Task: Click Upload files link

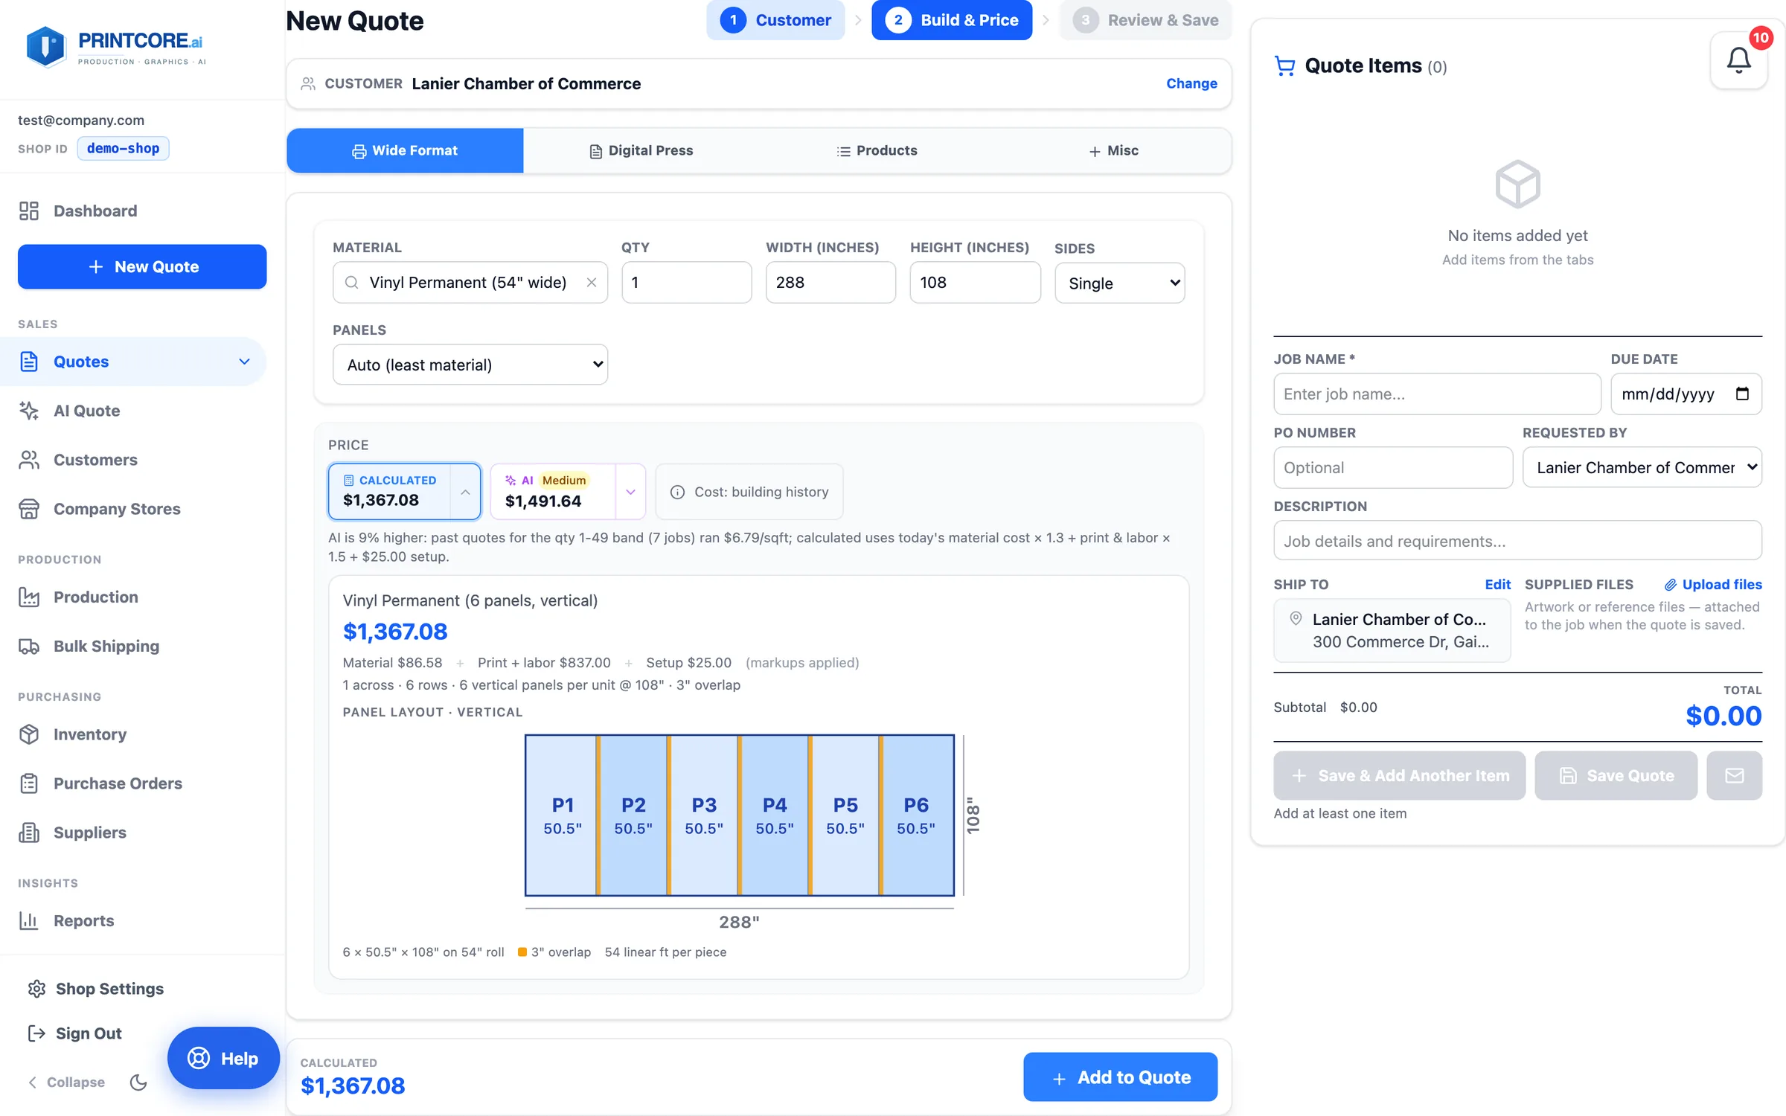Action: click(x=1713, y=584)
